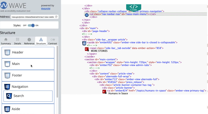208x114 pixels.
Task: Click the nasa-main-menu ul code line
Action: 123,14
